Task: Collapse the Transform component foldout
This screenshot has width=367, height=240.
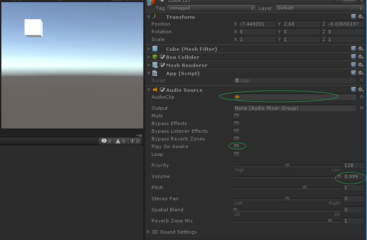Action: click(x=149, y=17)
